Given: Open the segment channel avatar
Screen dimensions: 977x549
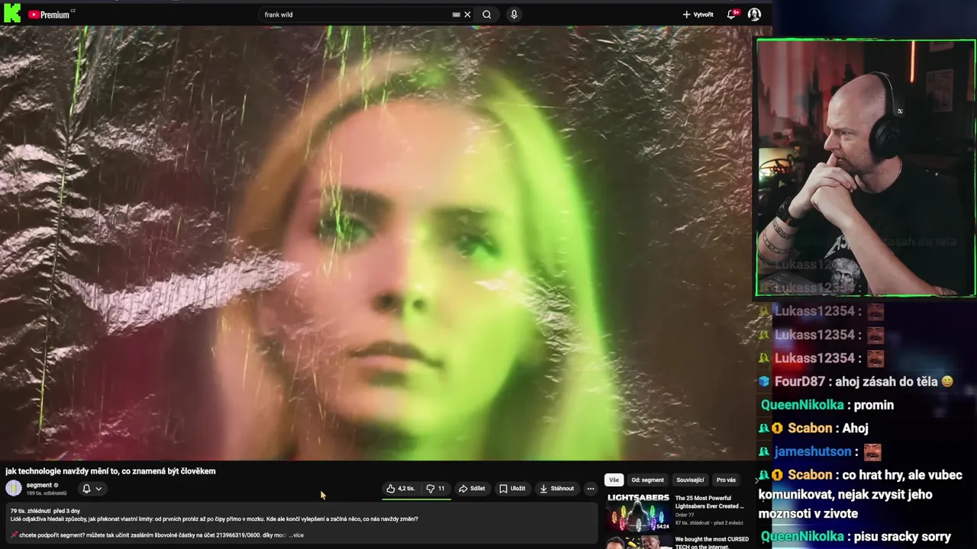Looking at the screenshot, I should tap(14, 488).
